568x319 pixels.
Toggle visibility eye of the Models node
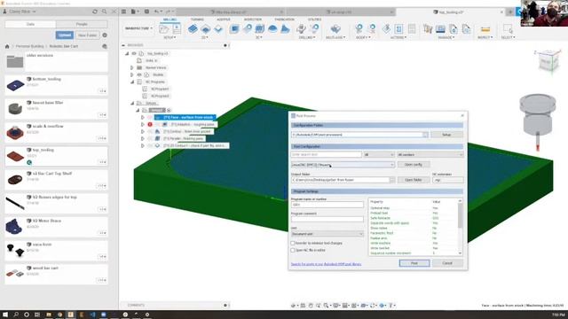click(139, 74)
